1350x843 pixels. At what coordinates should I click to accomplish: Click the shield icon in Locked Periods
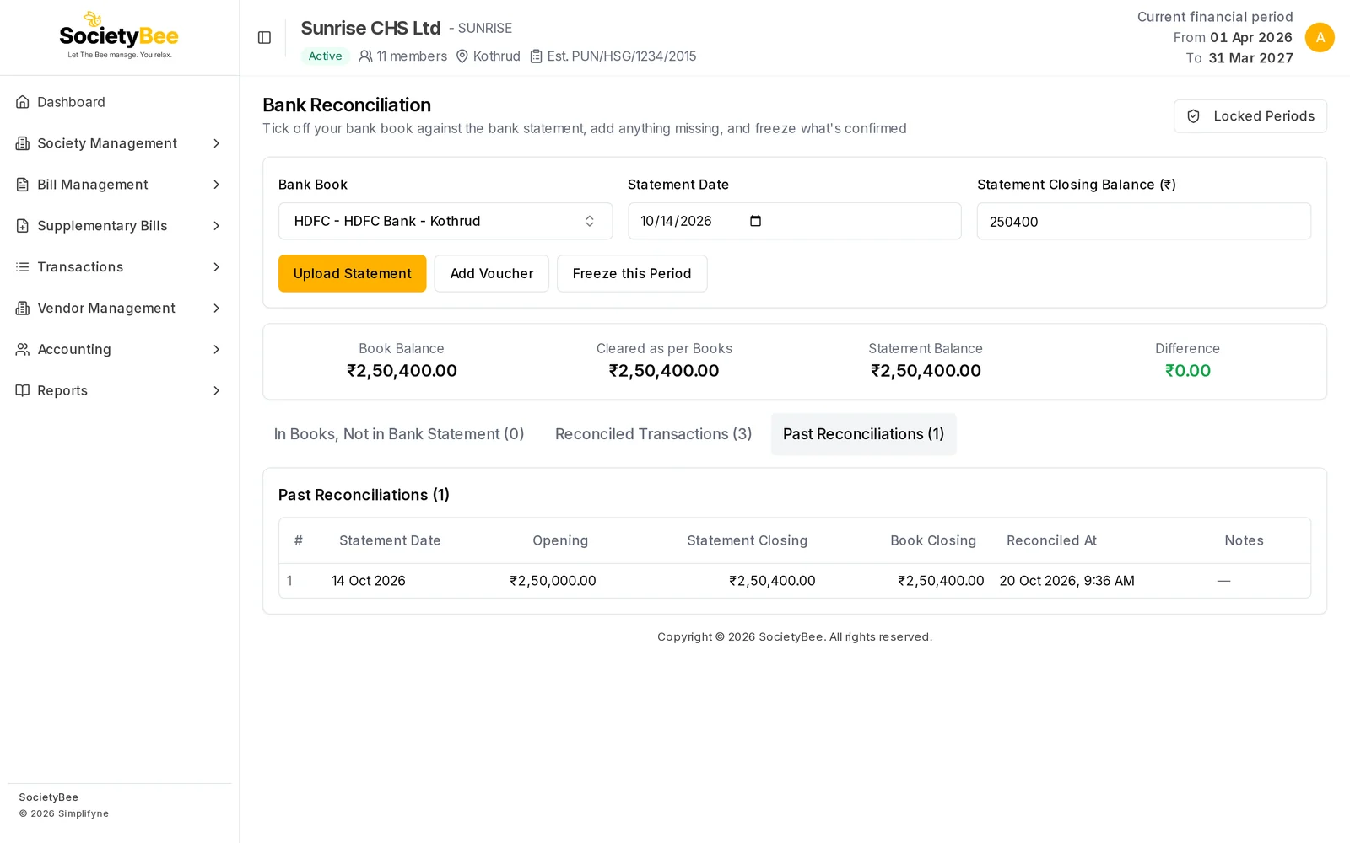(x=1193, y=116)
